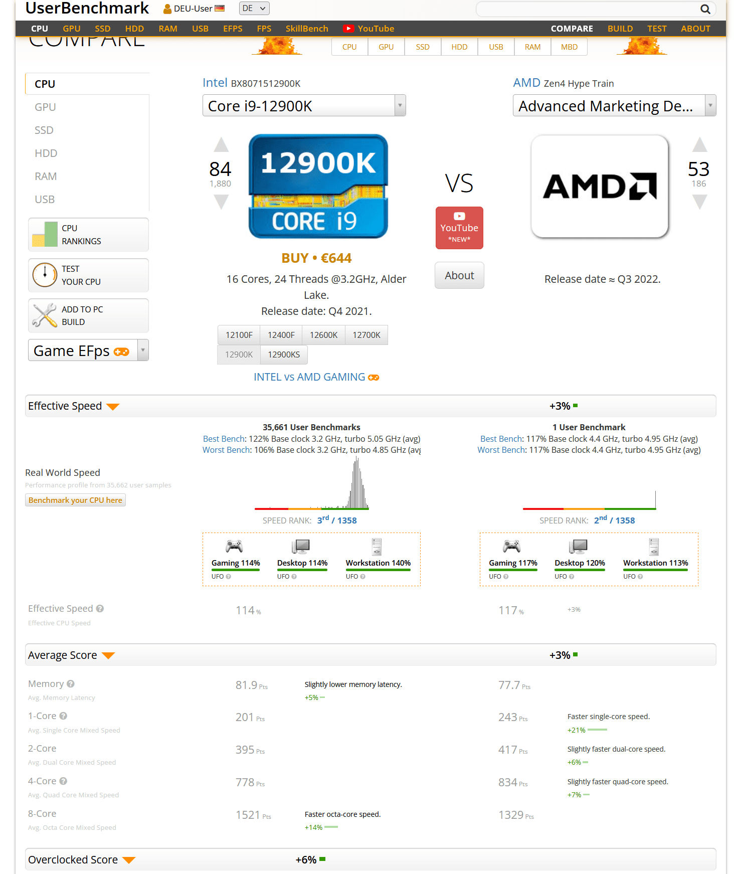This screenshot has height=874, width=735.
Task: Downvote the Core i9-12900K
Action: pyautogui.click(x=221, y=202)
